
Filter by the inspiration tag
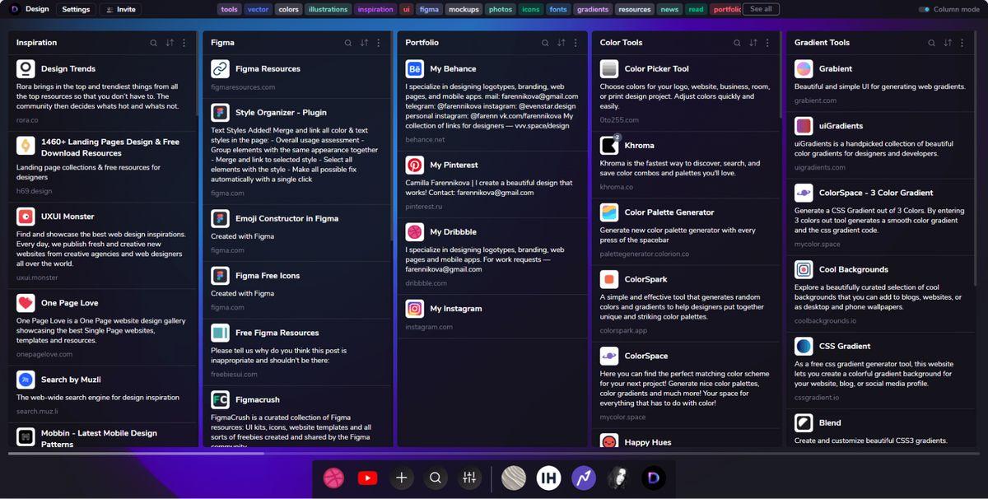coord(375,10)
